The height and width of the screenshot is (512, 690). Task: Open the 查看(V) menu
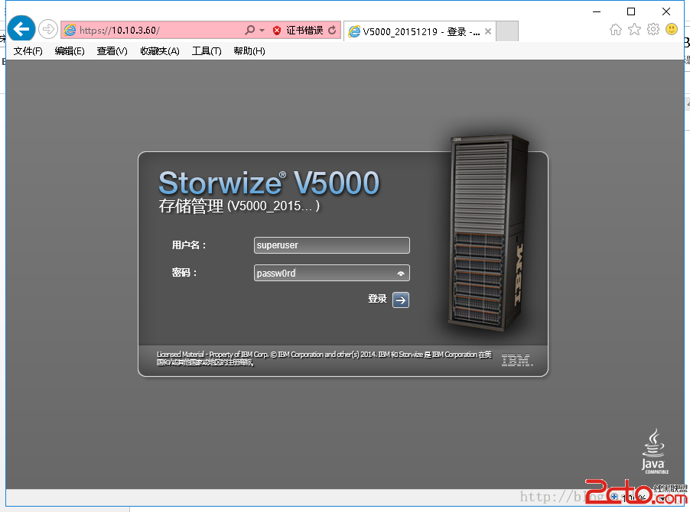click(x=112, y=51)
